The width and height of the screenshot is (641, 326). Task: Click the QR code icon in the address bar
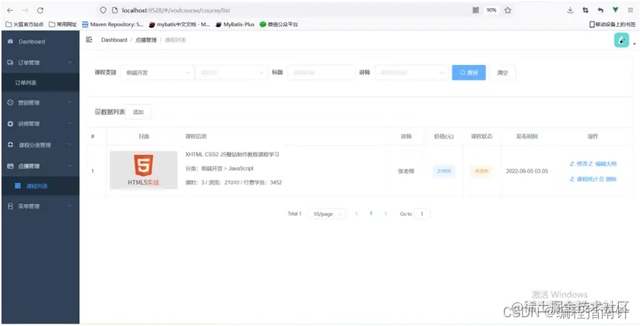tap(475, 10)
